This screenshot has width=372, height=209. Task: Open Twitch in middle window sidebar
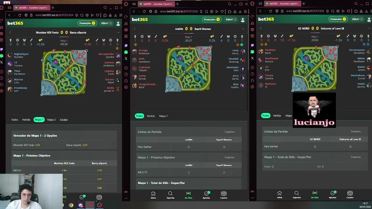[x=126, y=46]
